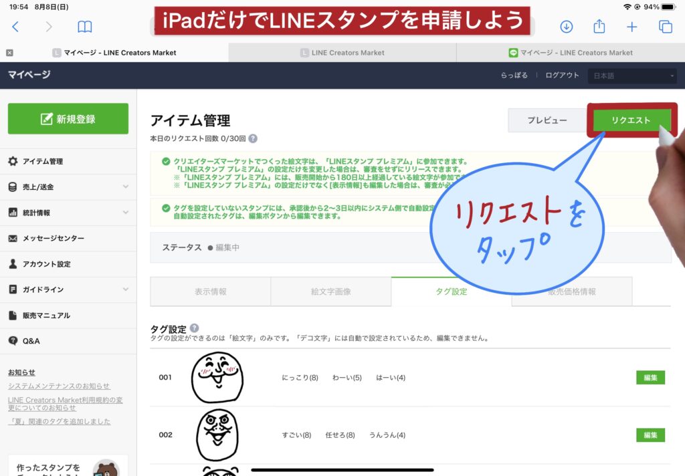This screenshot has height=476, width=685.
Task: Click the はーい(4) tag
Action: pos(391,378)
